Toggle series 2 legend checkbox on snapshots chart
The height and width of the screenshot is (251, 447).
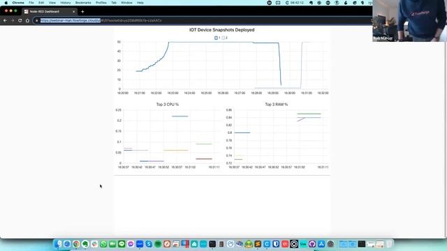[x=223, y=38]
